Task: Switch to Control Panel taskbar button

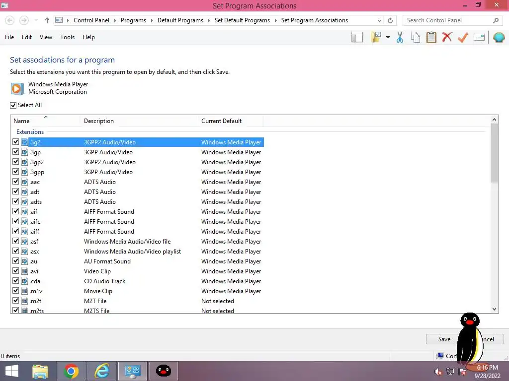Action: click(x=133, y=371)
